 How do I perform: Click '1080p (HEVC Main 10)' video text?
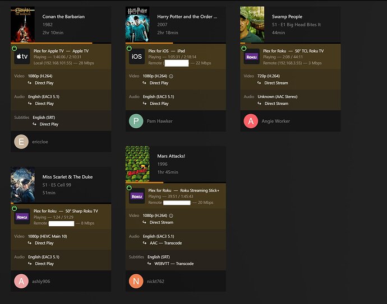[x=47, y=236]
